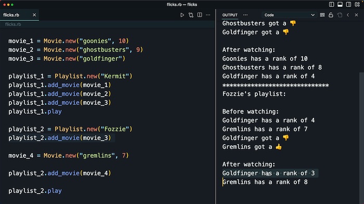The height and width of the screenshot is (204, 364).
Task: Switch to the OUTPUT panel tab
Action: (x=230, y=15)
